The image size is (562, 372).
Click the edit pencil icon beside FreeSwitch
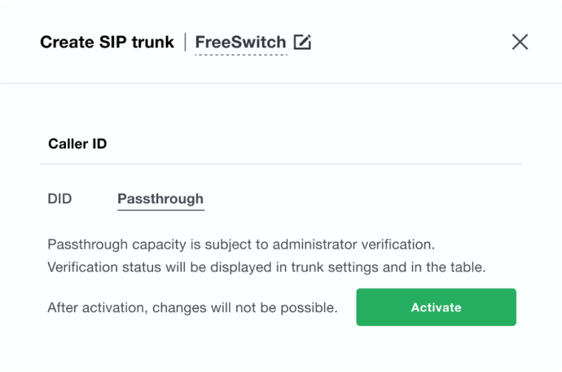[302, 42]
